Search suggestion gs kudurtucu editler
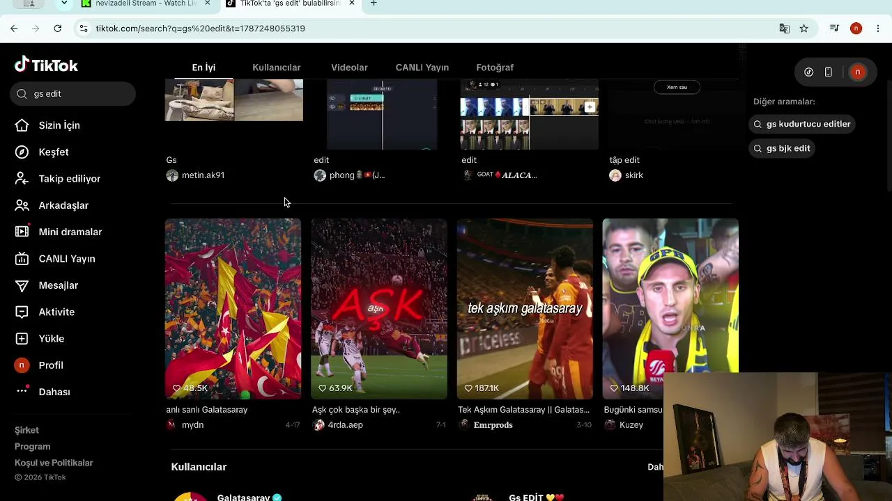 (x=802, y=124)
